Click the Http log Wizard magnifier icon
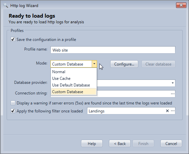189x154 pixels. point(6,6)
